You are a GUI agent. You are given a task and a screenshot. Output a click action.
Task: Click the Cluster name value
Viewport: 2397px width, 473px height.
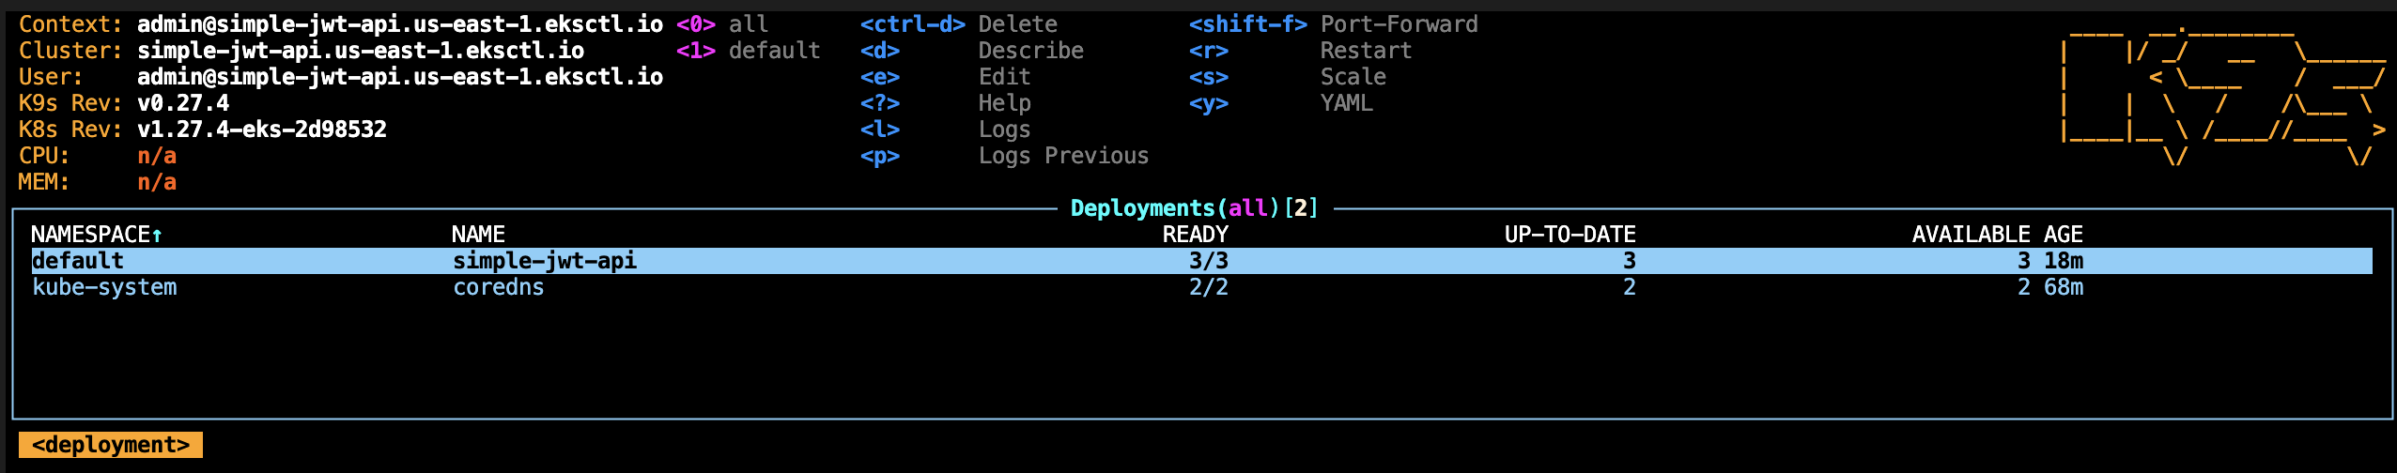coord(361,51)
